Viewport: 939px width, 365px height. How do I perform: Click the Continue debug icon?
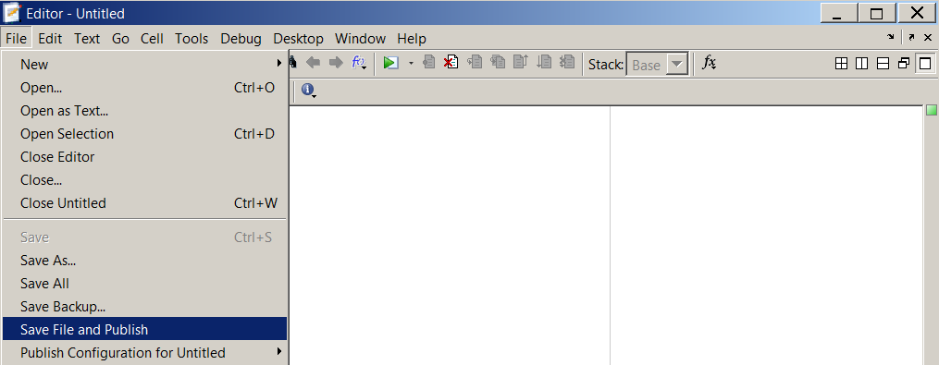click(x=544, y=62)
